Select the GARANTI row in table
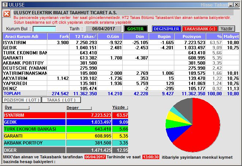 coord(121,58)
